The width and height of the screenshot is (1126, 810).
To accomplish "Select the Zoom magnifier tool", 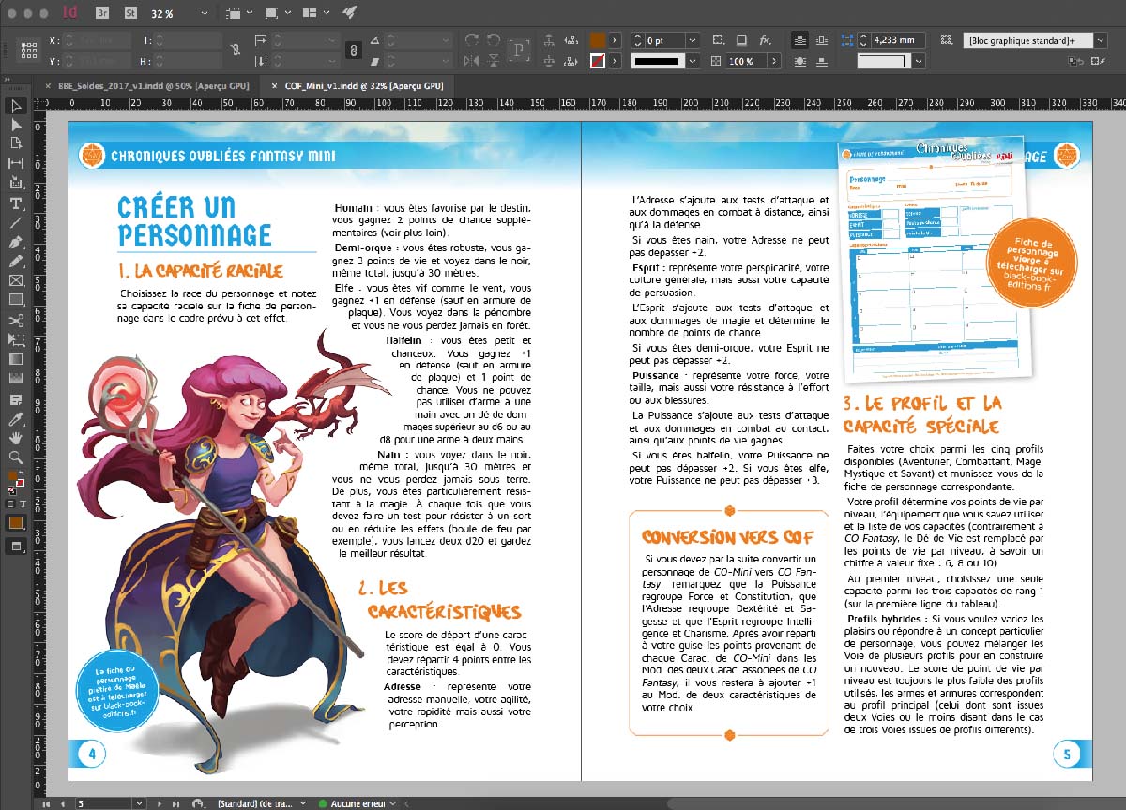I will [16, 457].
